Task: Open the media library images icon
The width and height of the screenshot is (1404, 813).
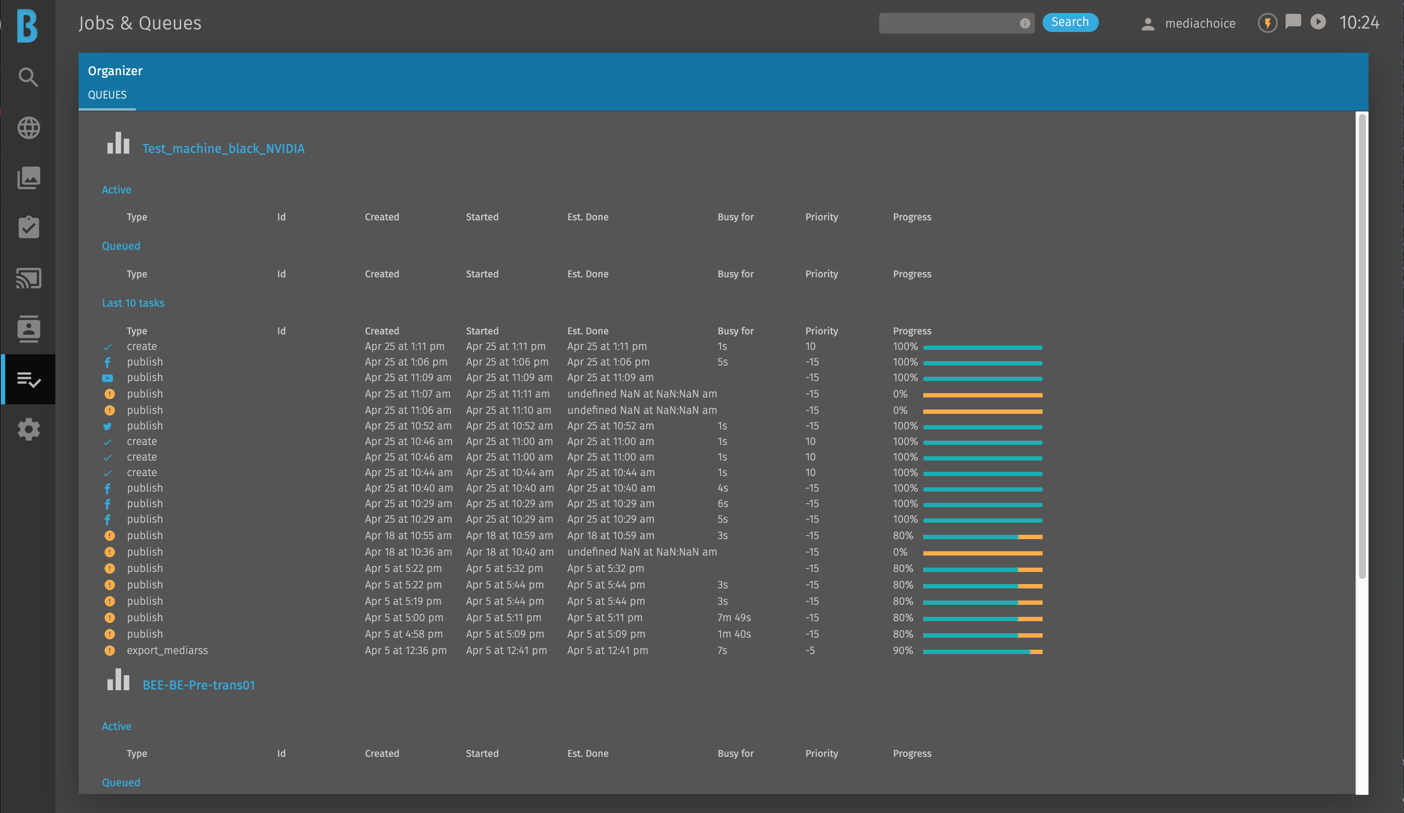Action: [x=29, y=178]
